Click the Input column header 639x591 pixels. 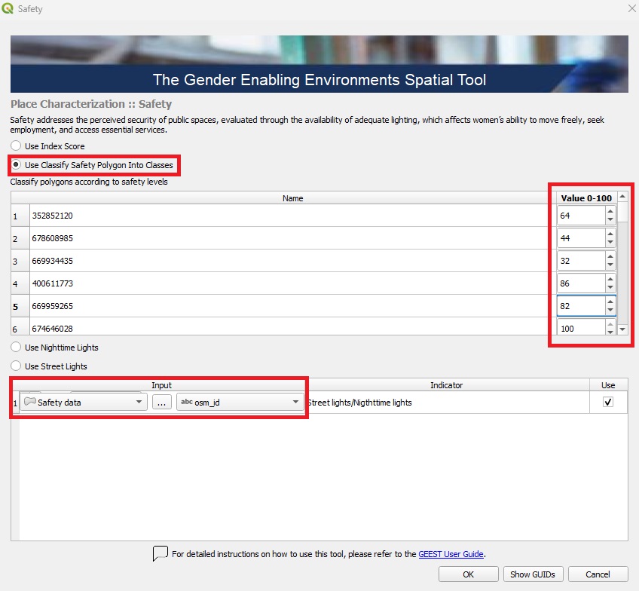[x=161, y=384]
